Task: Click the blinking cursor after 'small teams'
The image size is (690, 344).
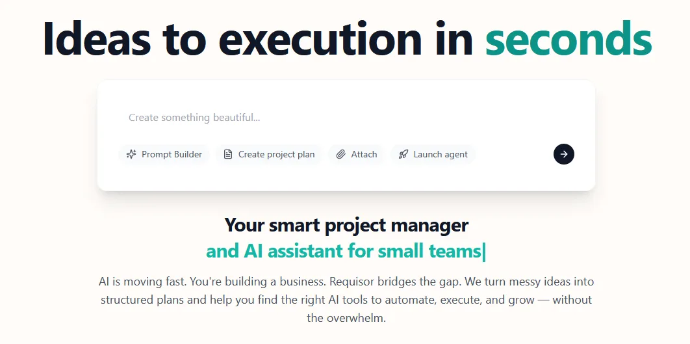Action: pos(484,252)
